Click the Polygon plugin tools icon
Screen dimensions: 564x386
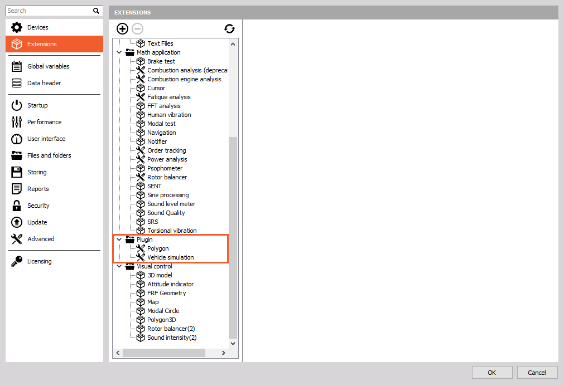141,248
